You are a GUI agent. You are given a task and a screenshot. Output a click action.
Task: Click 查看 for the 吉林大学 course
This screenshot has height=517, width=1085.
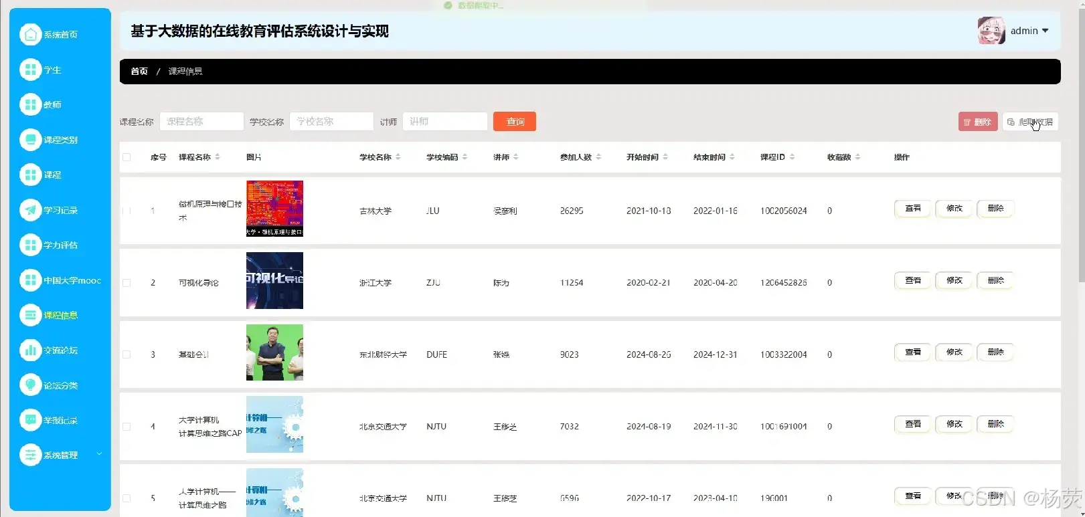[x=913, y=209]
